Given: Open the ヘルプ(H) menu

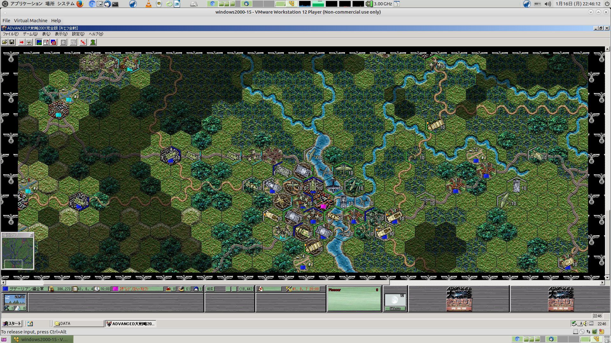Looking at the screenshot, I should coord(96,34).
